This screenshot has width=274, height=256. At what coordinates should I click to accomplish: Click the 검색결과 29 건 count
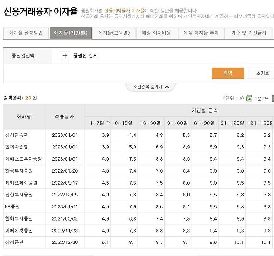click(20, 98)
